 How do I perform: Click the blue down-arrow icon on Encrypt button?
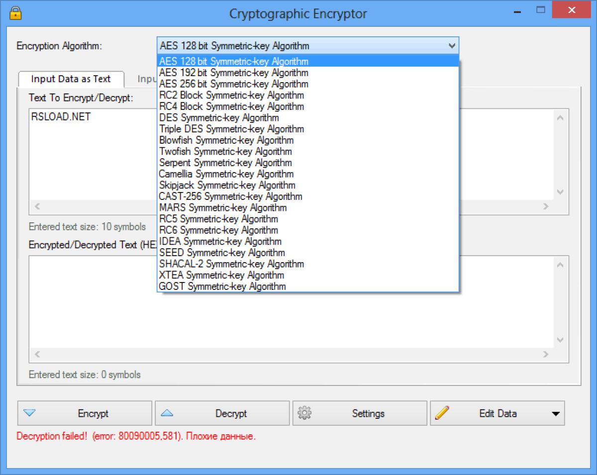pyautogui.click(x=31, y=413)
